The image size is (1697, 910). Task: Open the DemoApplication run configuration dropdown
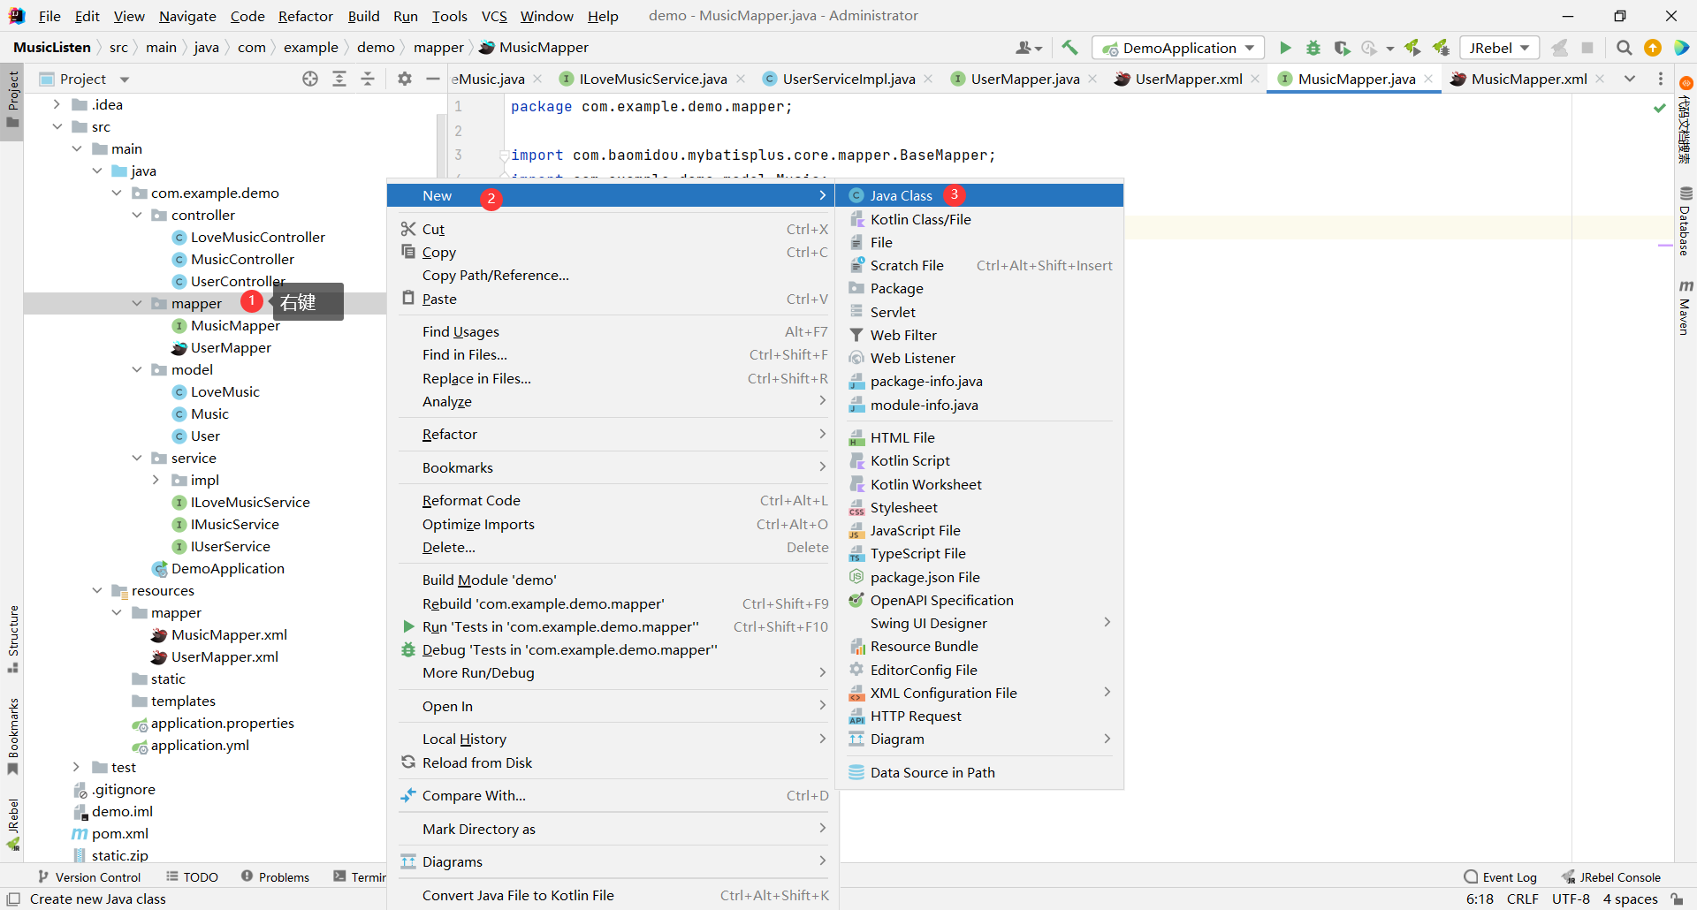[1179, 48]
